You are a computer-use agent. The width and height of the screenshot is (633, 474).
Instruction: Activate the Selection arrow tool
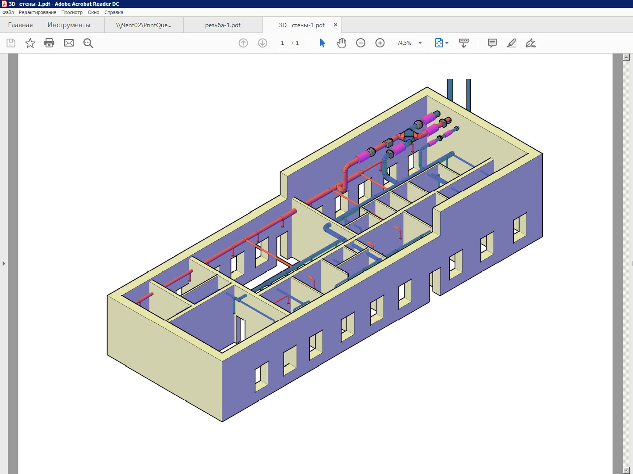click(x=322, y=43)
